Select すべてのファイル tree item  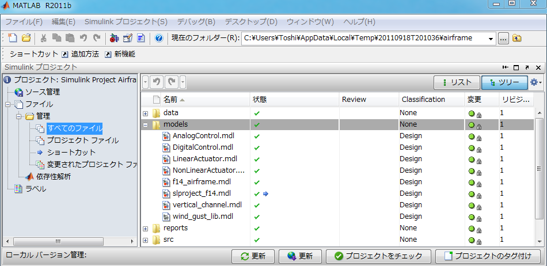pos(74,128)
